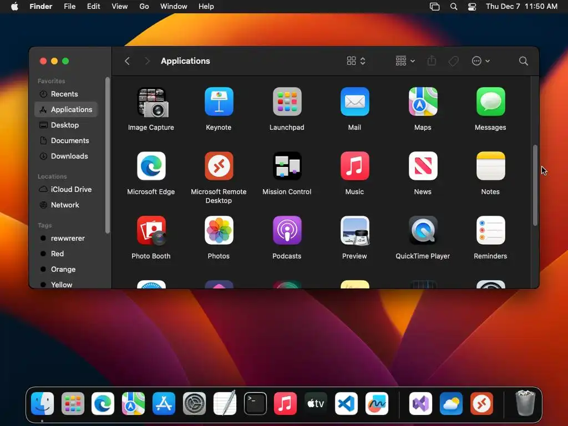This screenshot has height=426, width=568.
Task: Open System Settings gear in the Dock
Action: (194, 403)
